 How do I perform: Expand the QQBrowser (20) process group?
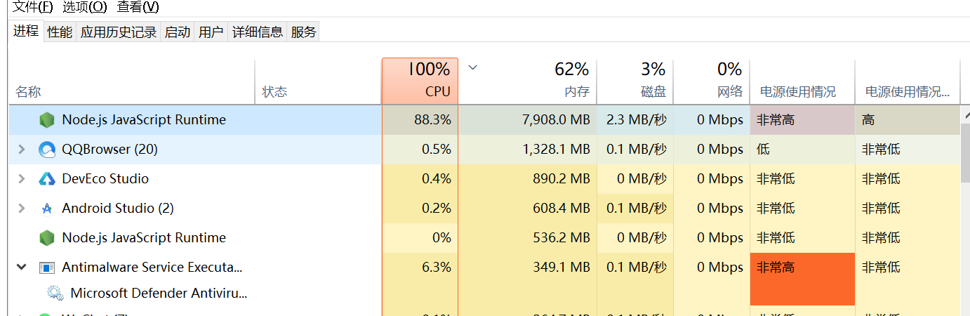pyautogui.click(x=21, y=150)
